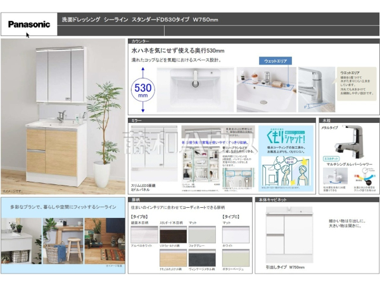The width and height of the screenshot is (380, 285).
Task: Select the ホワイト swatch under タイプC
Action: pyautogui.click(x=236, y=234)
